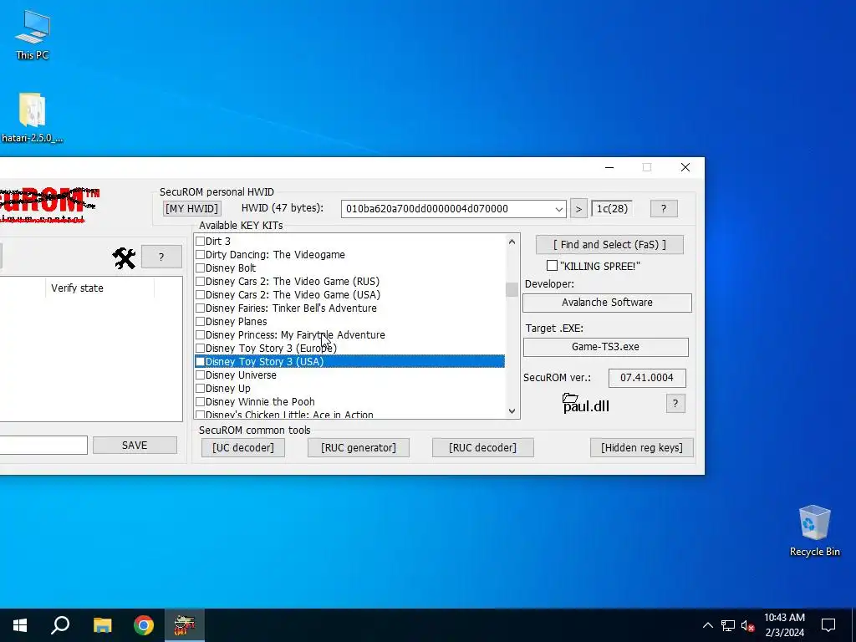Open Hidden reg keys tool
Viewport: 856px width, 642px height.
641,448
